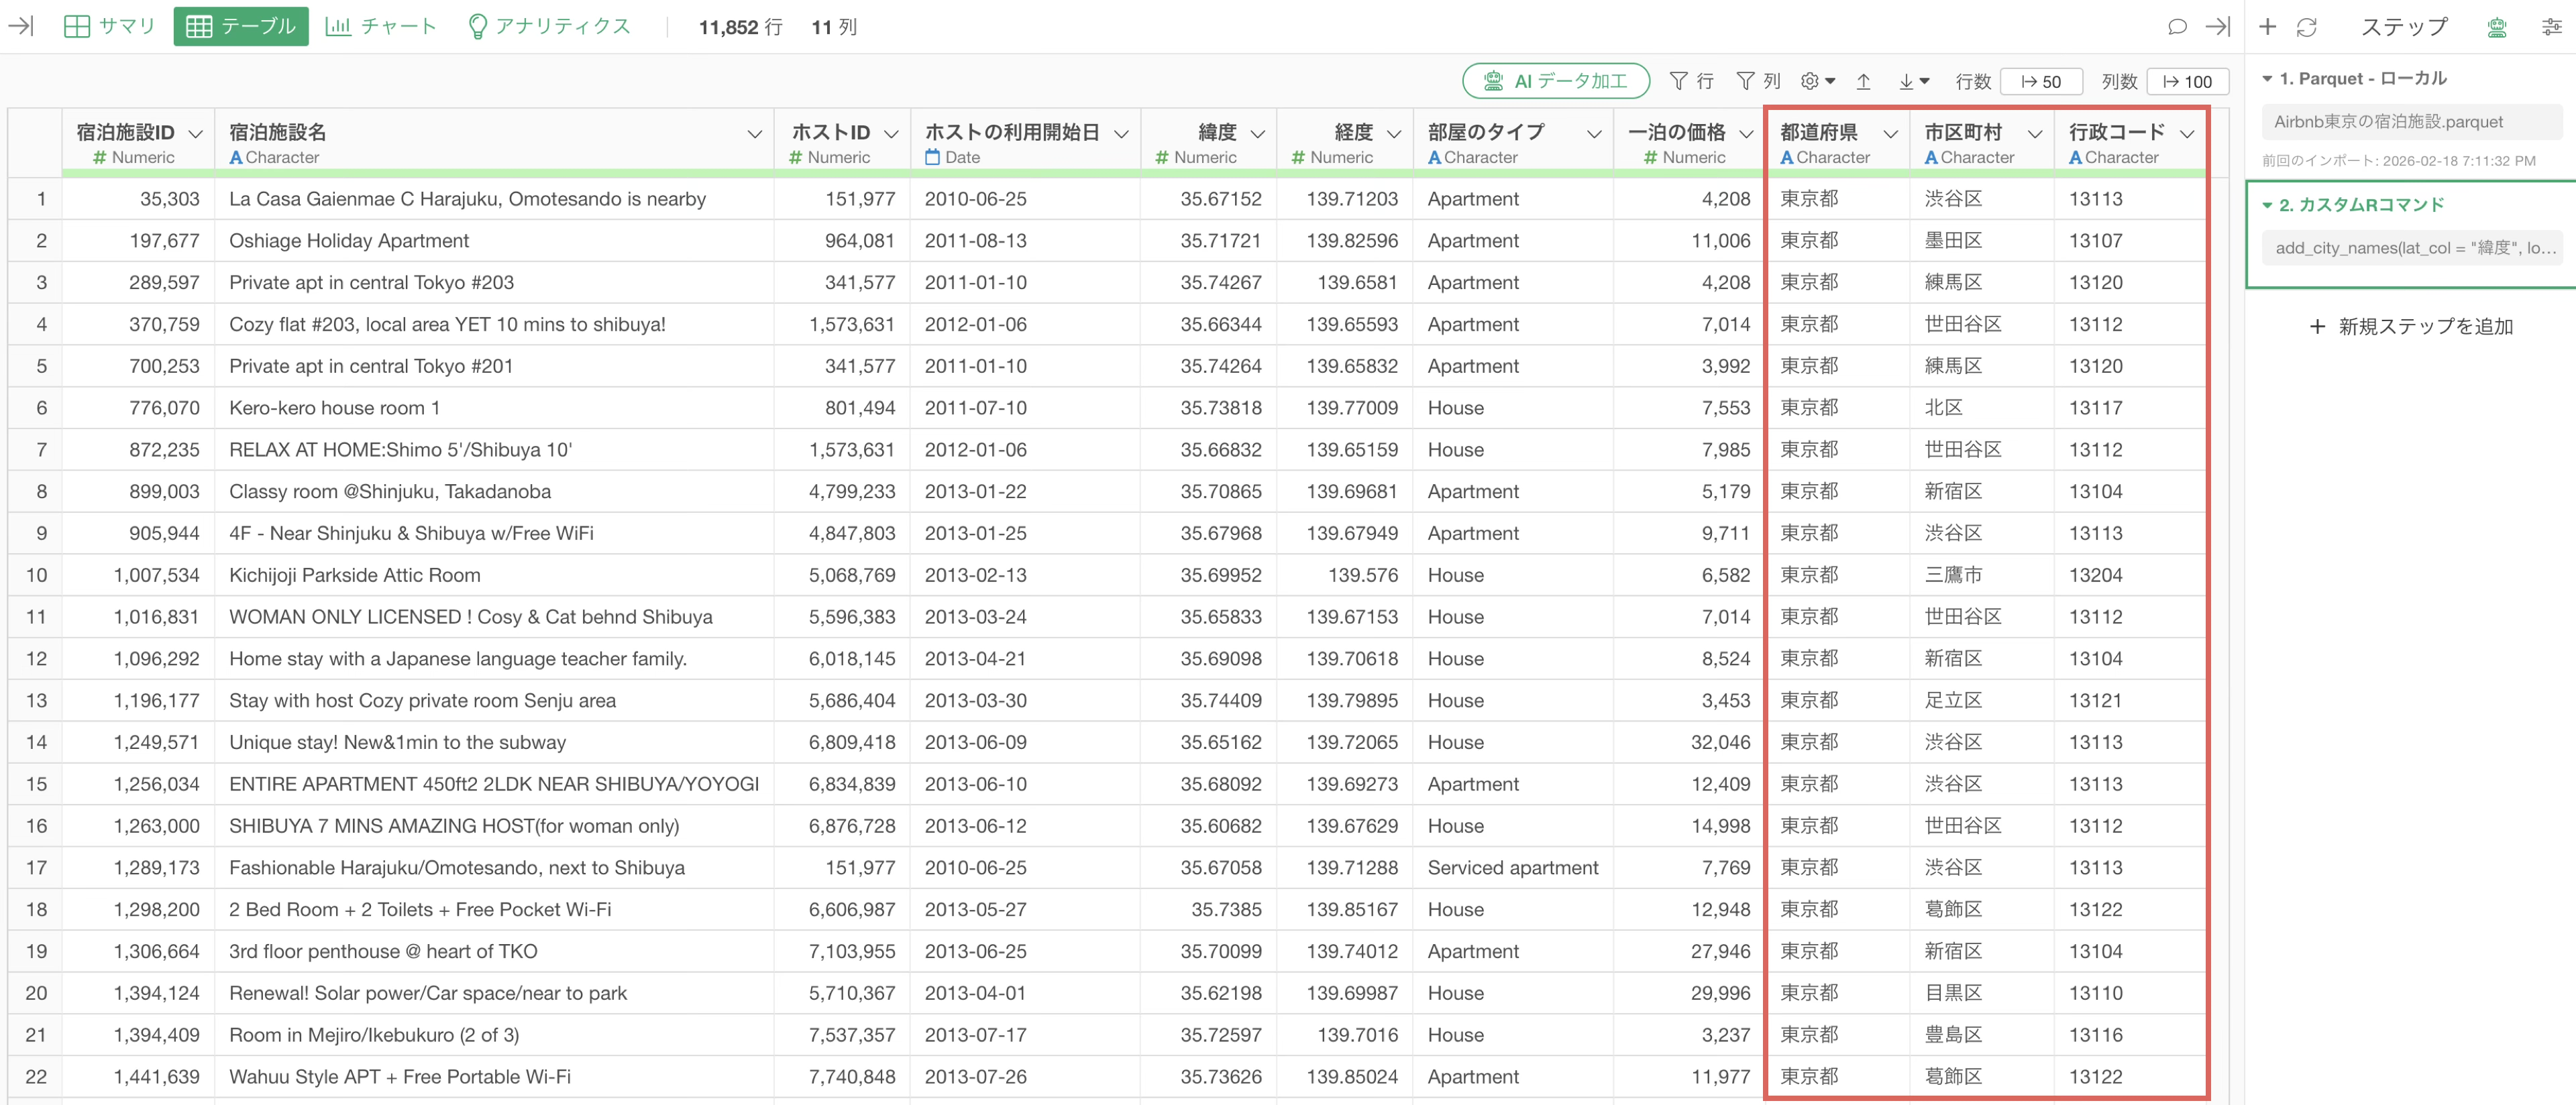
Task: Open the アナリティクス tab
Action: [549, 26]
